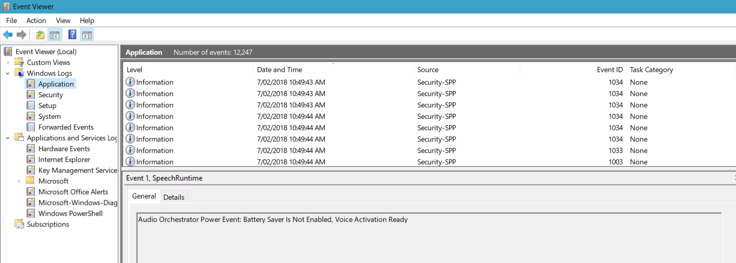Toggle the Show/Hide Console Tree icon

[x=54, y=34]
